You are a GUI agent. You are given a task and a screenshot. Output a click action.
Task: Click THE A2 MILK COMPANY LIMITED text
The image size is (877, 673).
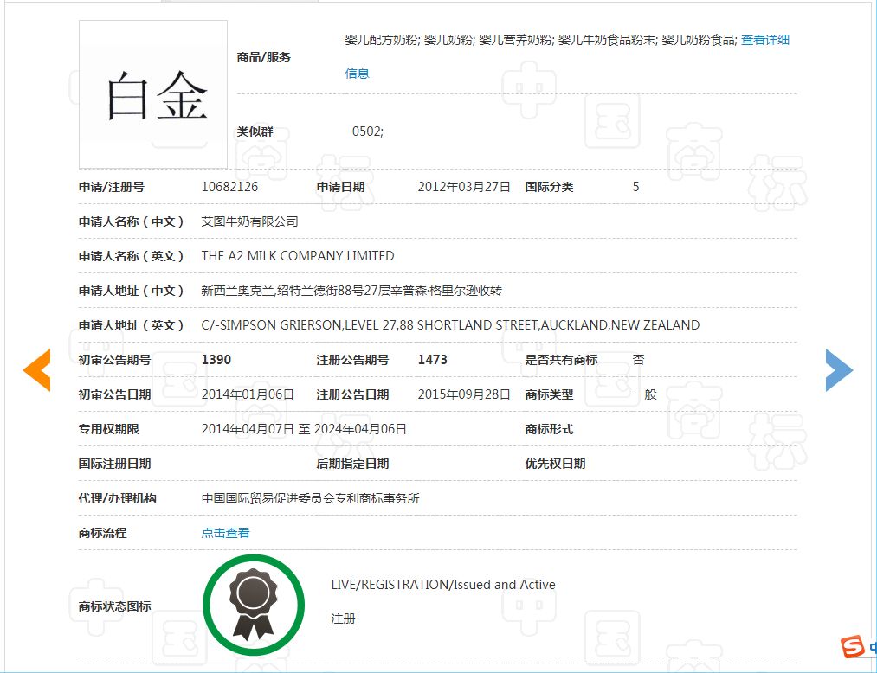point(297,256)
